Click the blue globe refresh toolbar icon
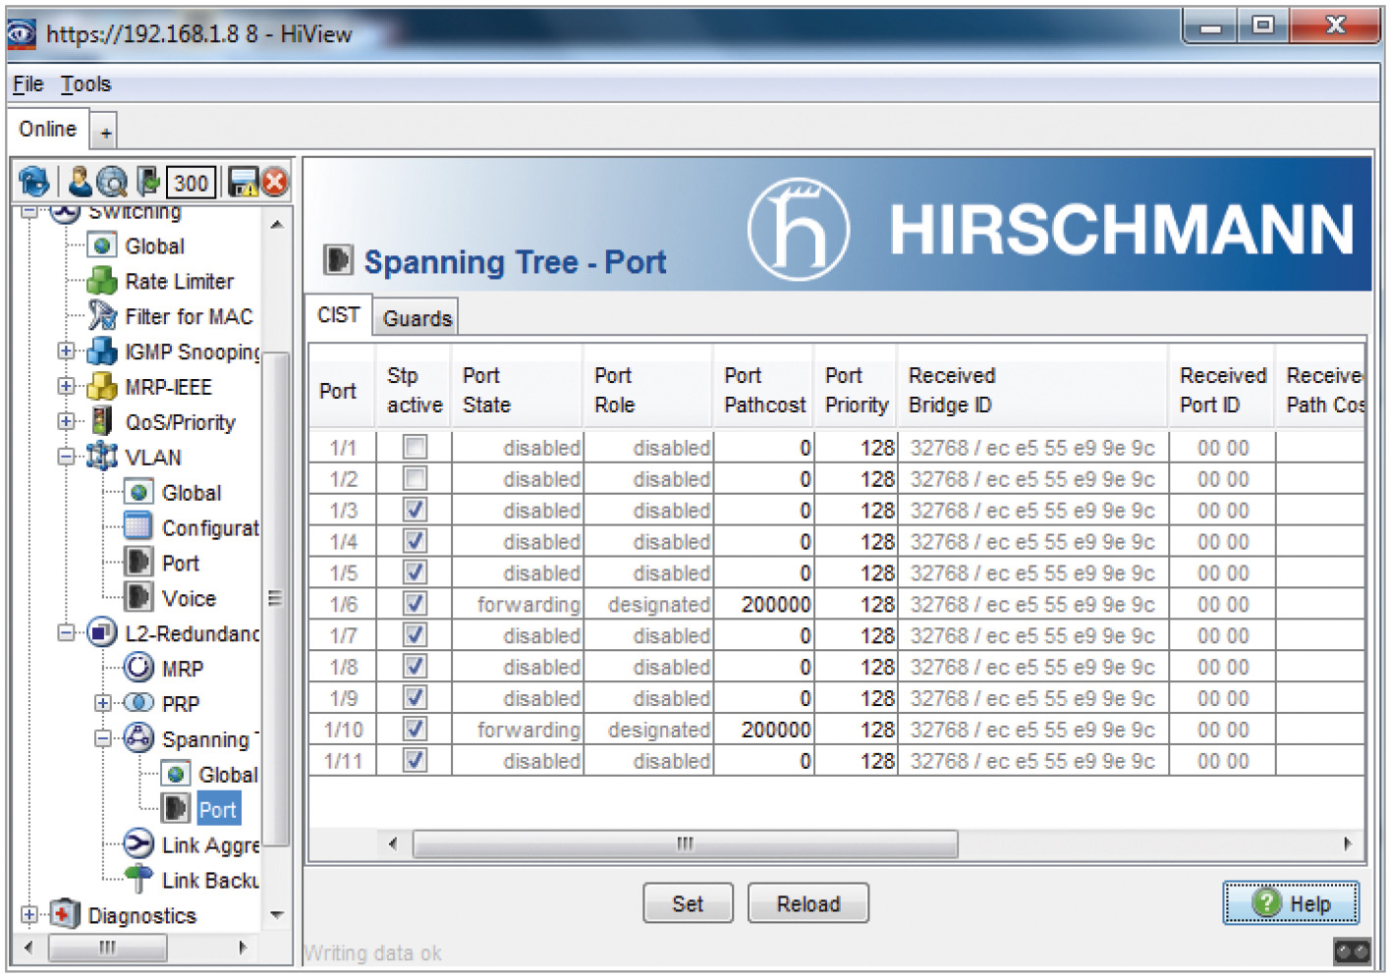 pyautogui.click(x=33, y=182)
